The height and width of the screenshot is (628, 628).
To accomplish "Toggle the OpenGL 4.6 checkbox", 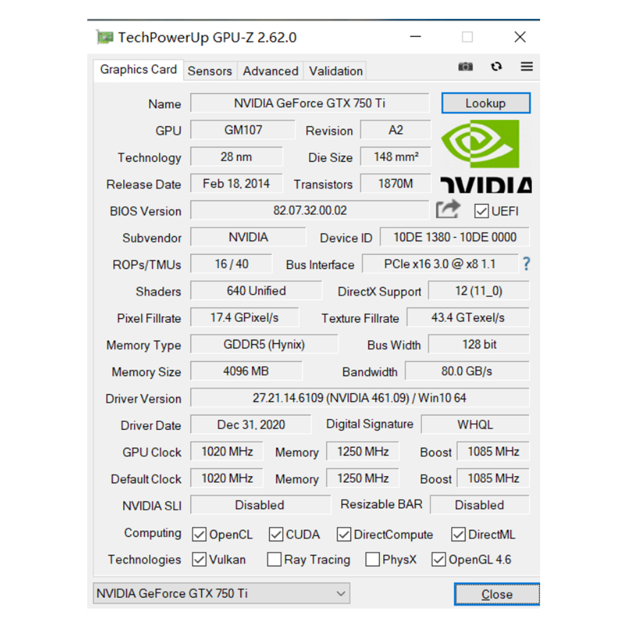I will click(438, 560).
